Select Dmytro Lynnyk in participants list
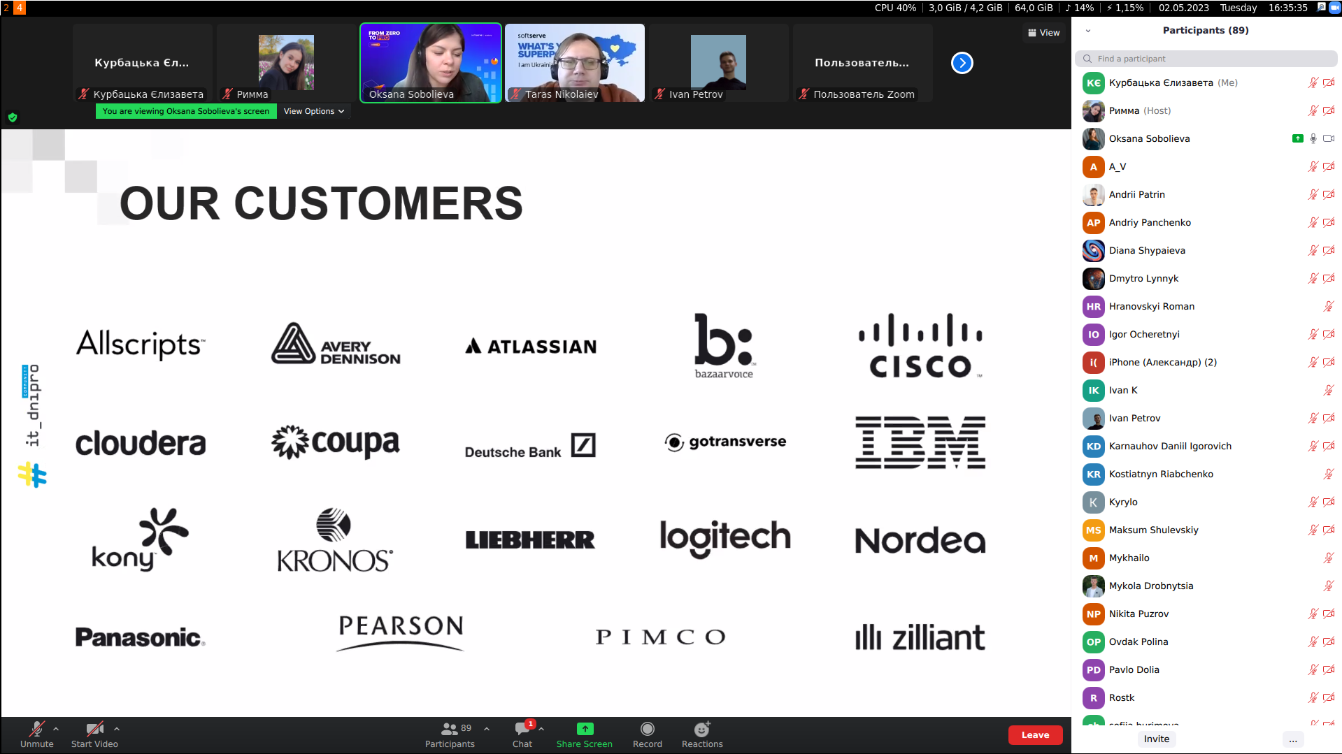 click(1207, 278)
